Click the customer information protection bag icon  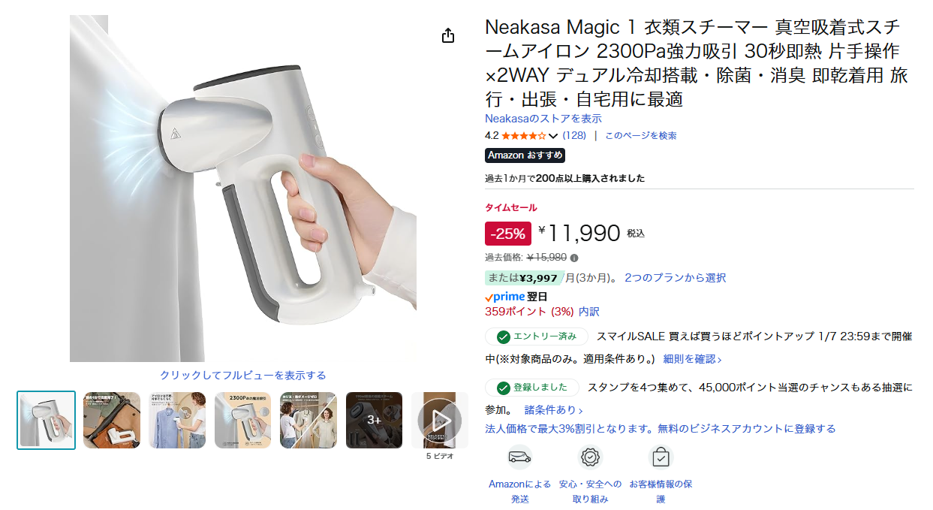pos(661,457)
